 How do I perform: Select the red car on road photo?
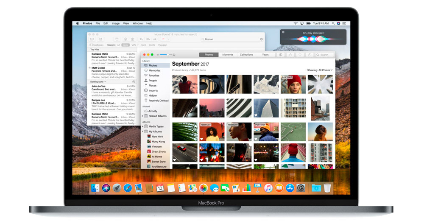[185, 153]
